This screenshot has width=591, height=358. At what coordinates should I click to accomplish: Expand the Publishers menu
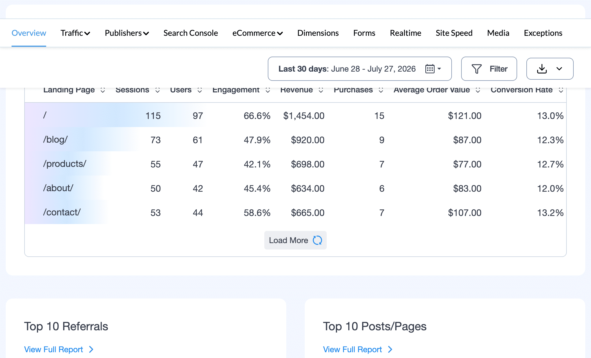point(127,33)
